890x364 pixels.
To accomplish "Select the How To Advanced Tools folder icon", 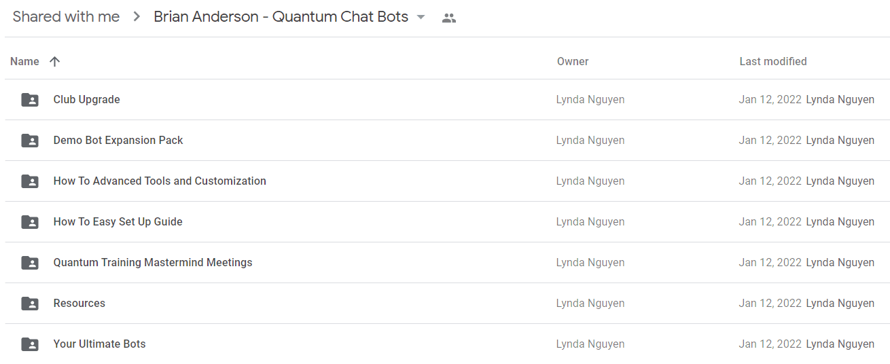I will pyautogui.click(x=30, y=181).
